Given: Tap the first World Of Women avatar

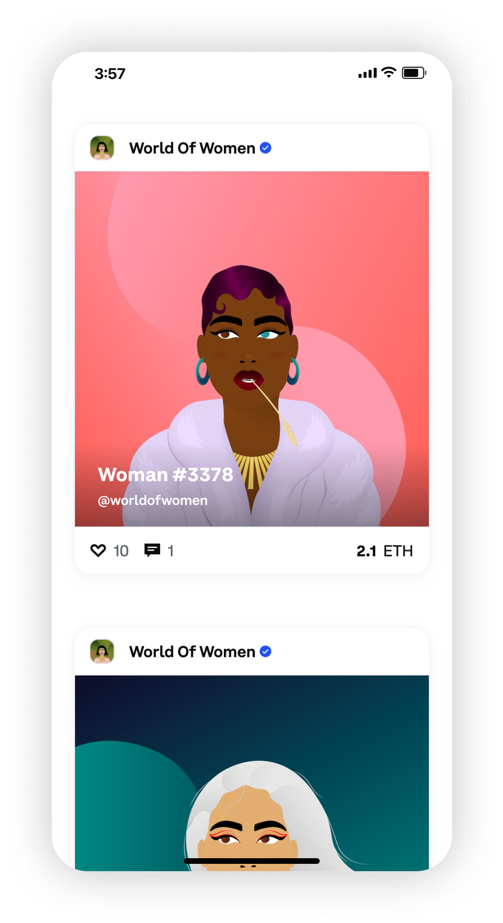Looking at the screenshot, I should click(x=102, y=148).
